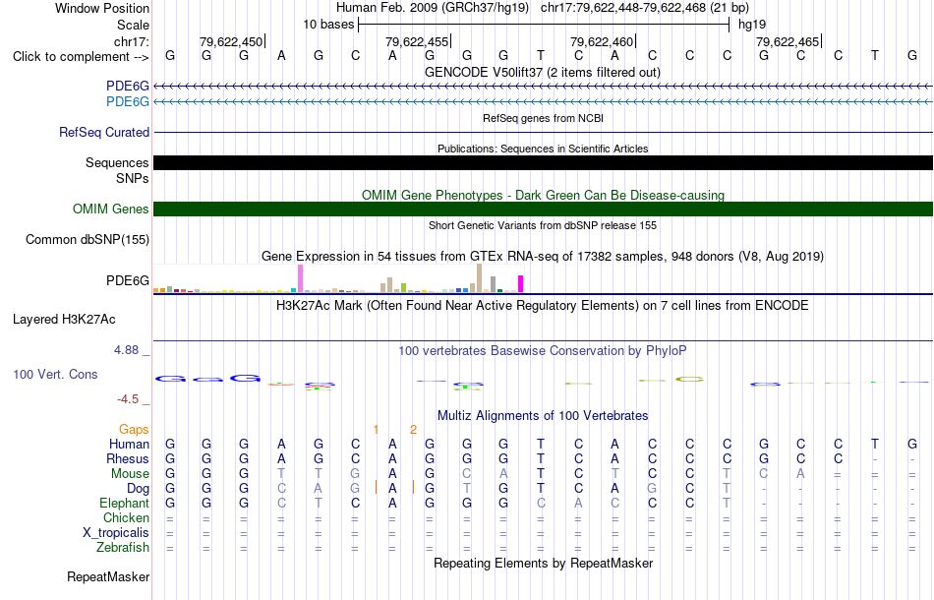Select the Chicken species row label
This screenshot has height=600, width=934.
click(126, 517)
